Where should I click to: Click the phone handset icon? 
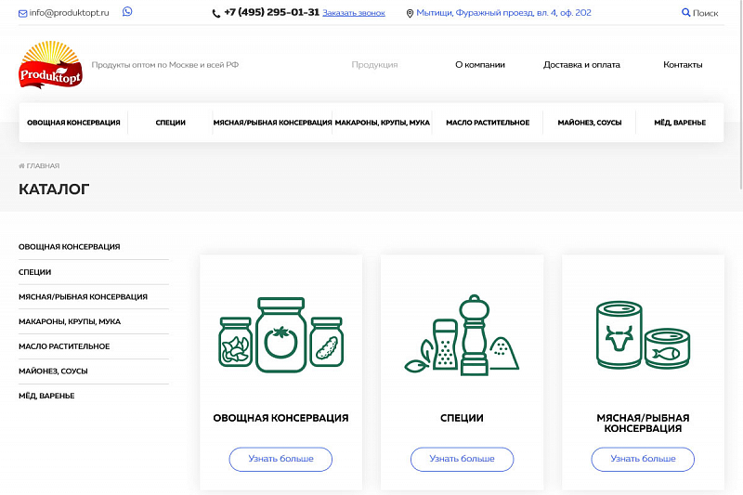[x=216, y=14]
